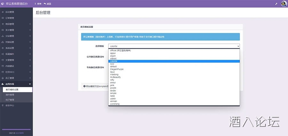Open the QQ penguin user avatar
Screen dimensions: 288x136
pyautogui.click(x=284, y=4)
